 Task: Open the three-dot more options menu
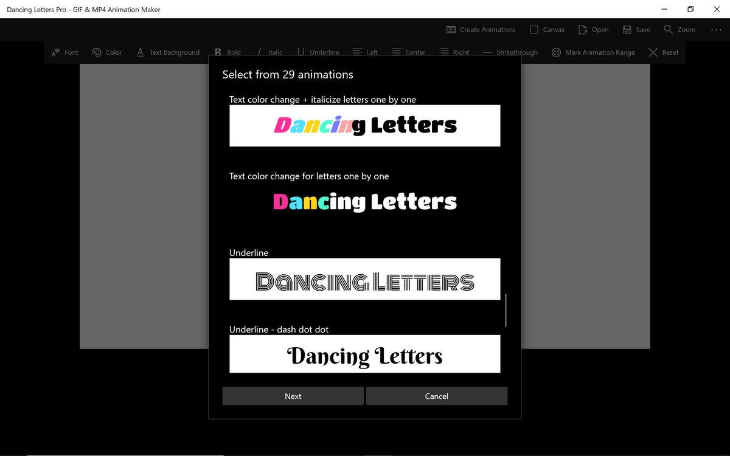pyautogui.click(x=716, y=30)
